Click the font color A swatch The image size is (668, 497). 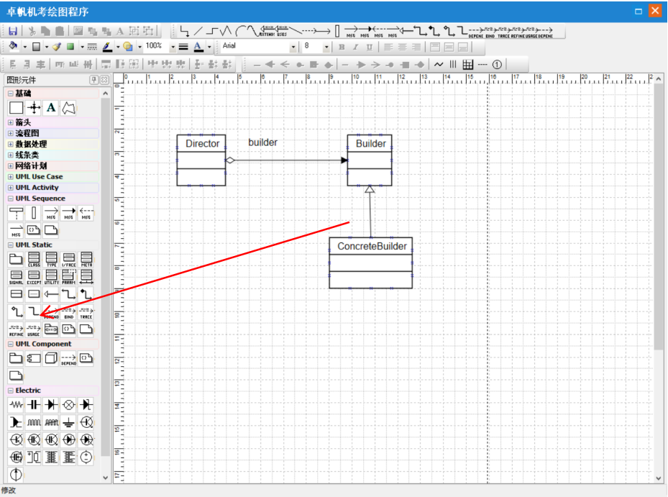tap(198, 47)
